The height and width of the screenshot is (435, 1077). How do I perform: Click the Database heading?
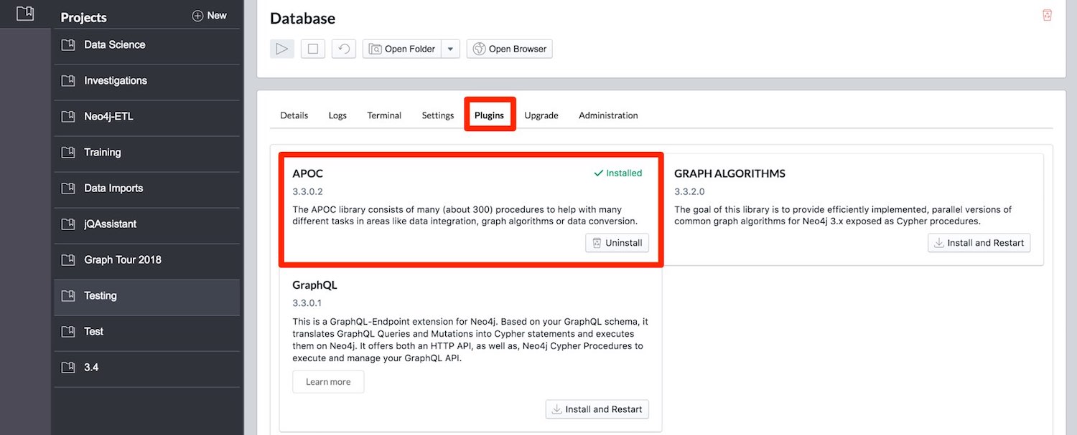[x=302, y=19]
